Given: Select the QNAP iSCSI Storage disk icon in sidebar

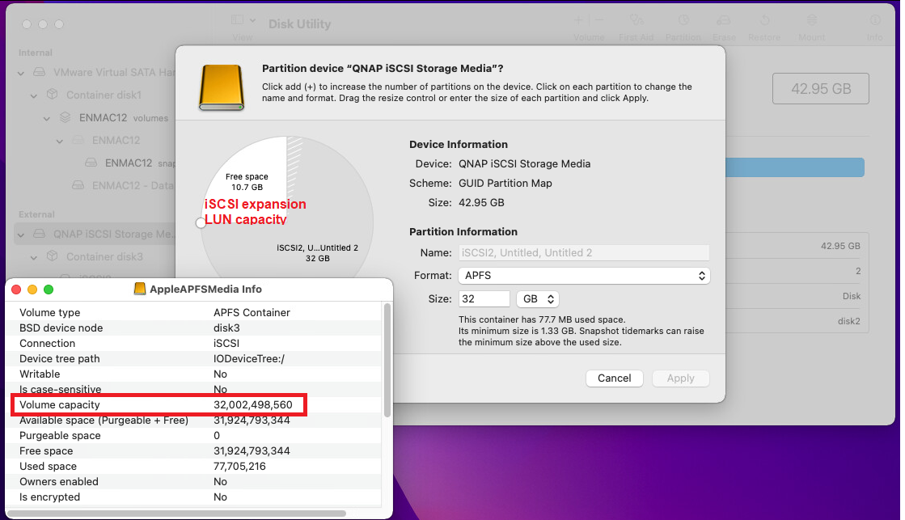Looking at the screenshot, I should 40,234.
